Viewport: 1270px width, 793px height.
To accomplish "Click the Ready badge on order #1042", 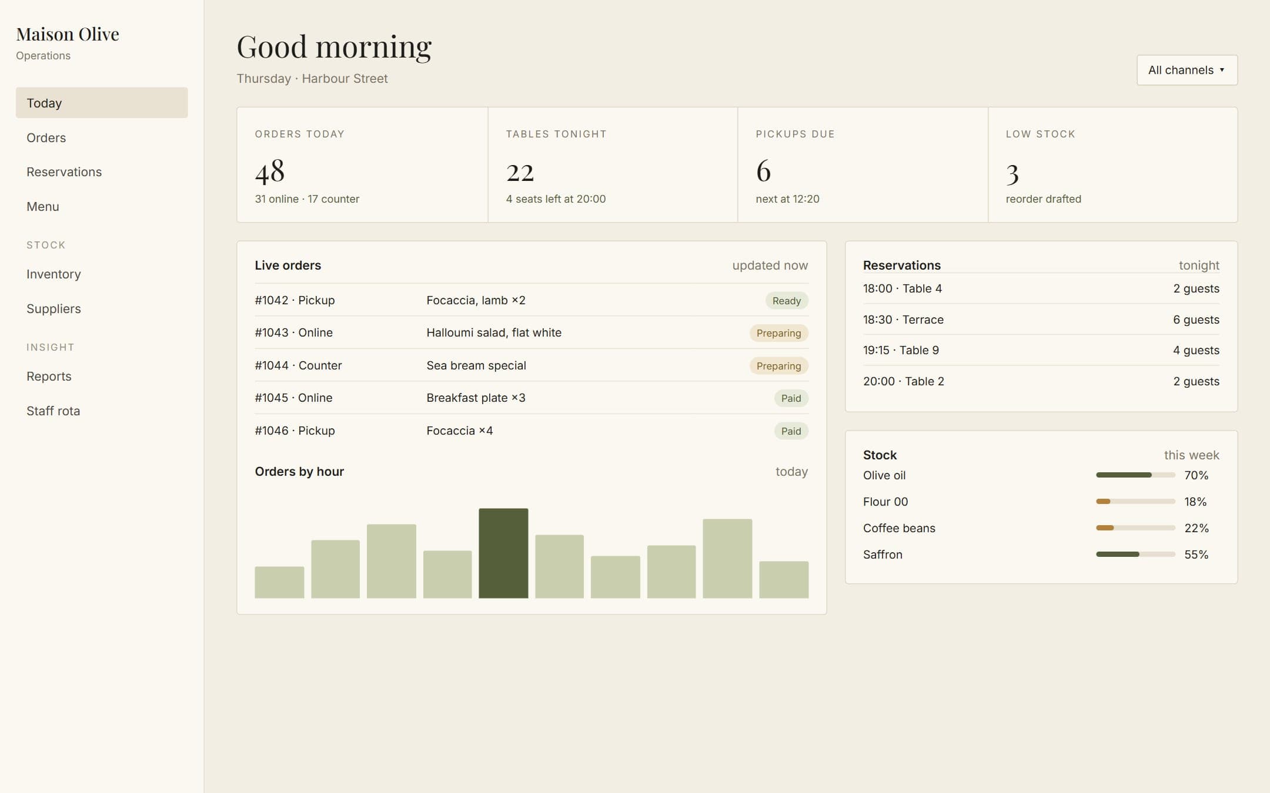I will 787,300.
